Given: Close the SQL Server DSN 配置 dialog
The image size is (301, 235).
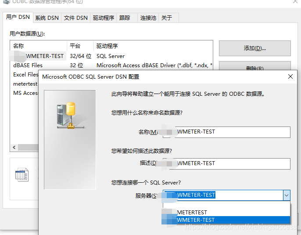Looking at the screenshot, I should pyautogui.click(x=290, y=76).
